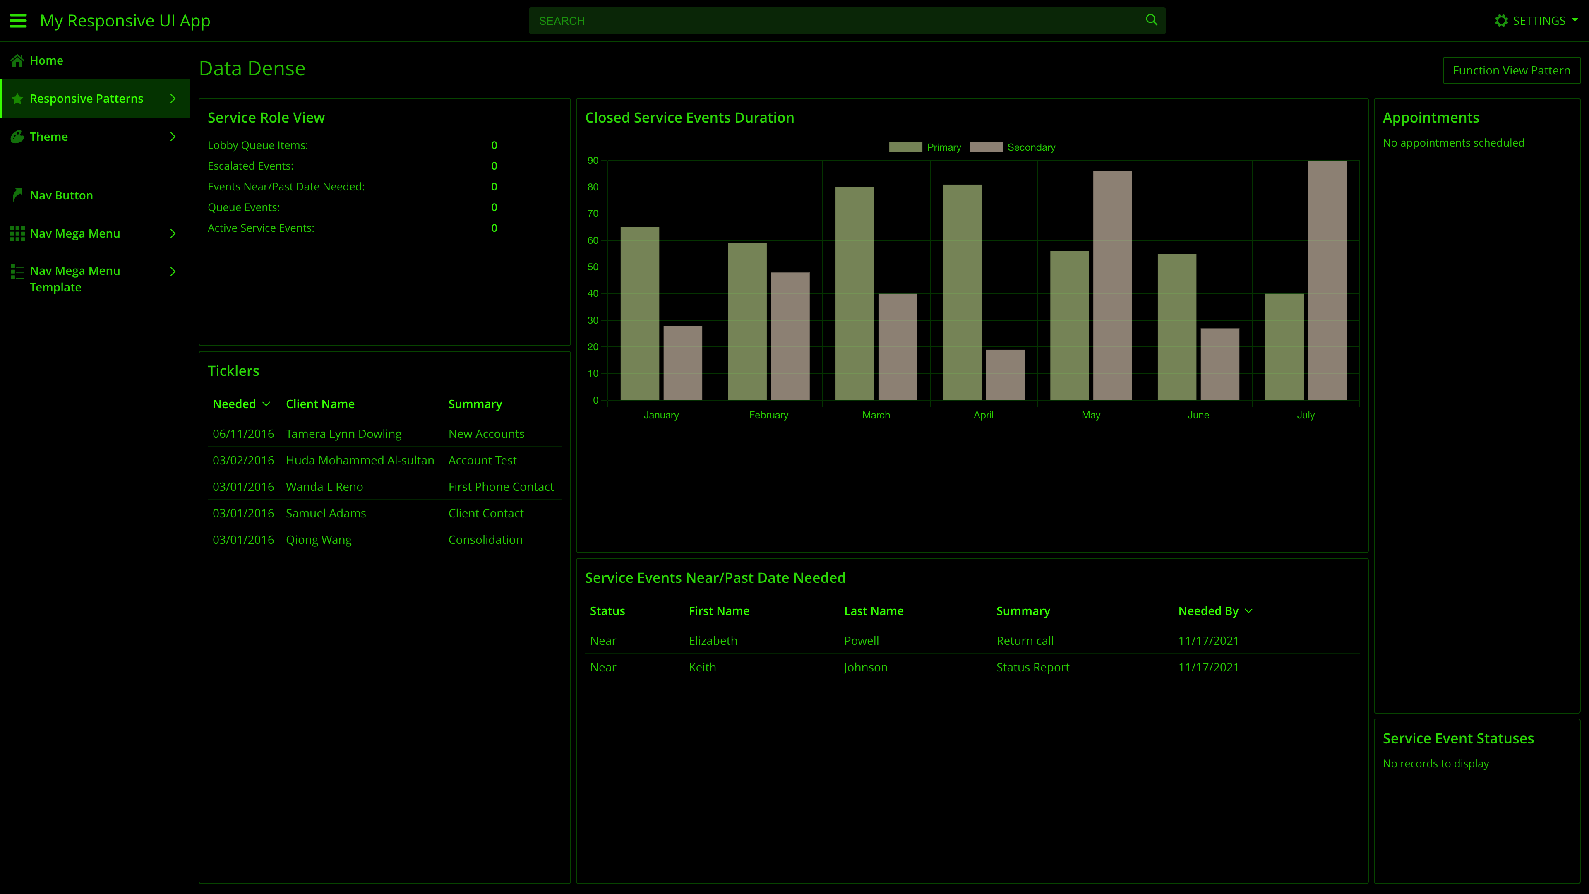Toggle the hamburger menu icon
1589x894 pixels.
tap(19, 21)
